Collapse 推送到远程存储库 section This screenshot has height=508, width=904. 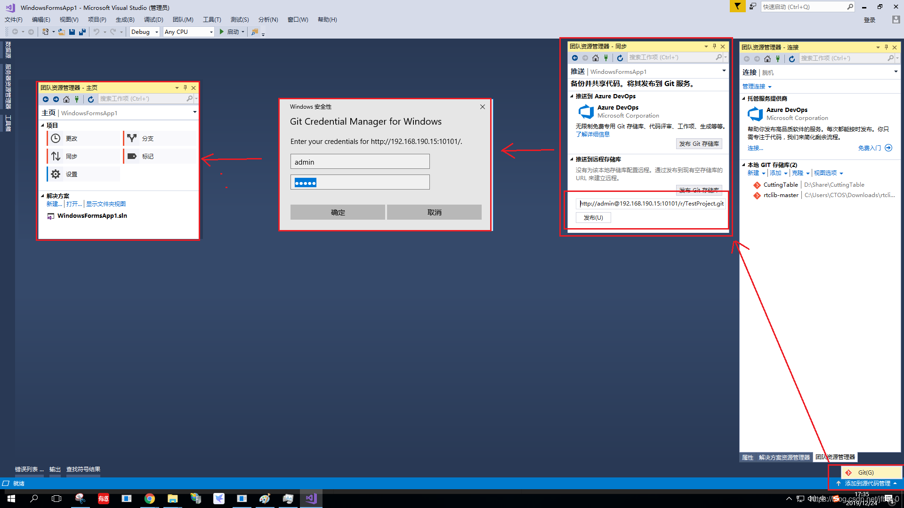(572, 159)
